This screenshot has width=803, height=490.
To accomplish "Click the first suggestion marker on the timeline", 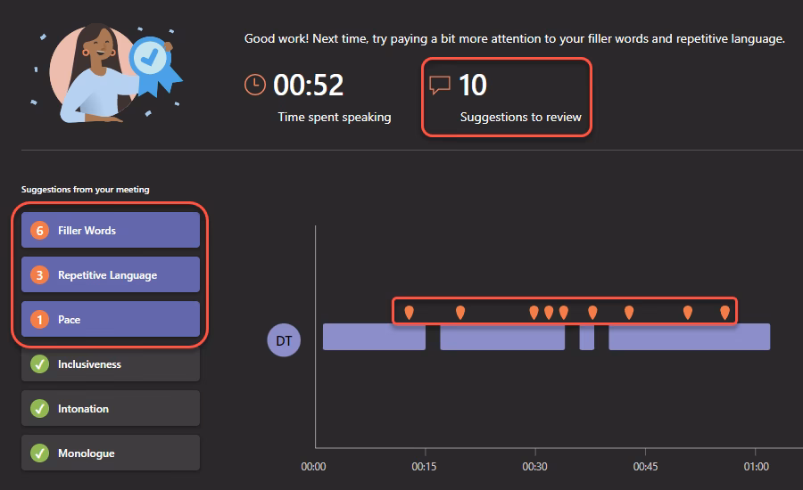I will pyautogui.click(x=409, y=312).
